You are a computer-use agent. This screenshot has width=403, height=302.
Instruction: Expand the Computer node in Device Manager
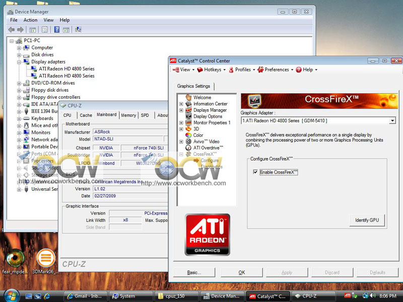(x=19, y=48)
